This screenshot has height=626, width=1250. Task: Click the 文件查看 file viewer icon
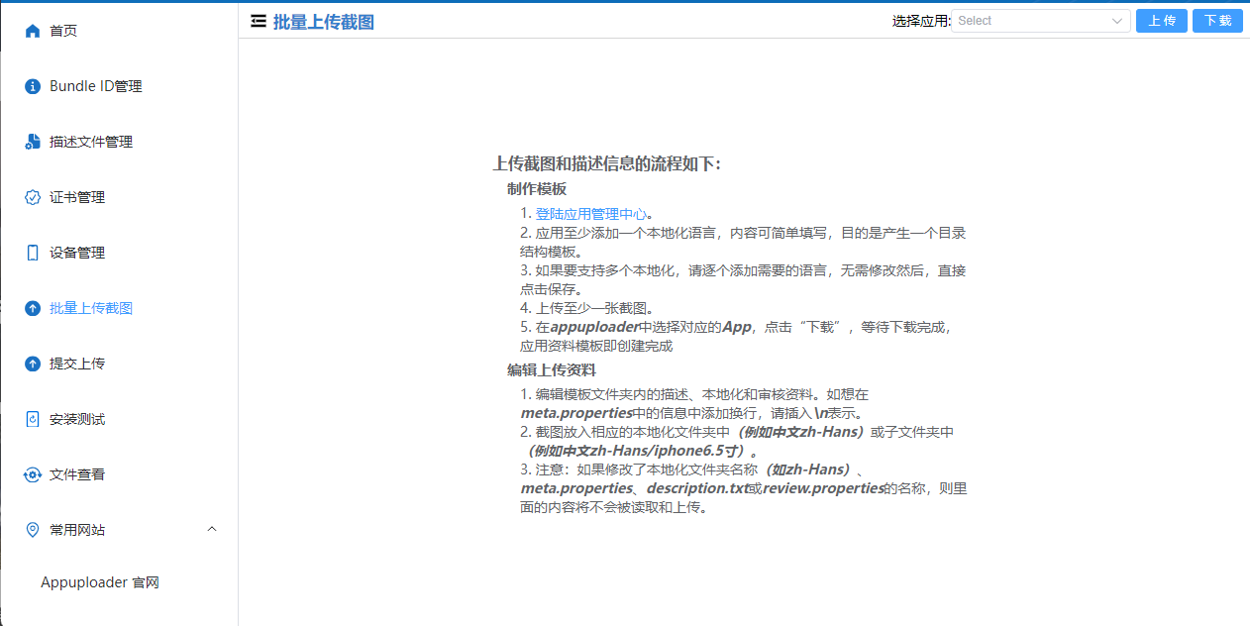pos(31,473)
